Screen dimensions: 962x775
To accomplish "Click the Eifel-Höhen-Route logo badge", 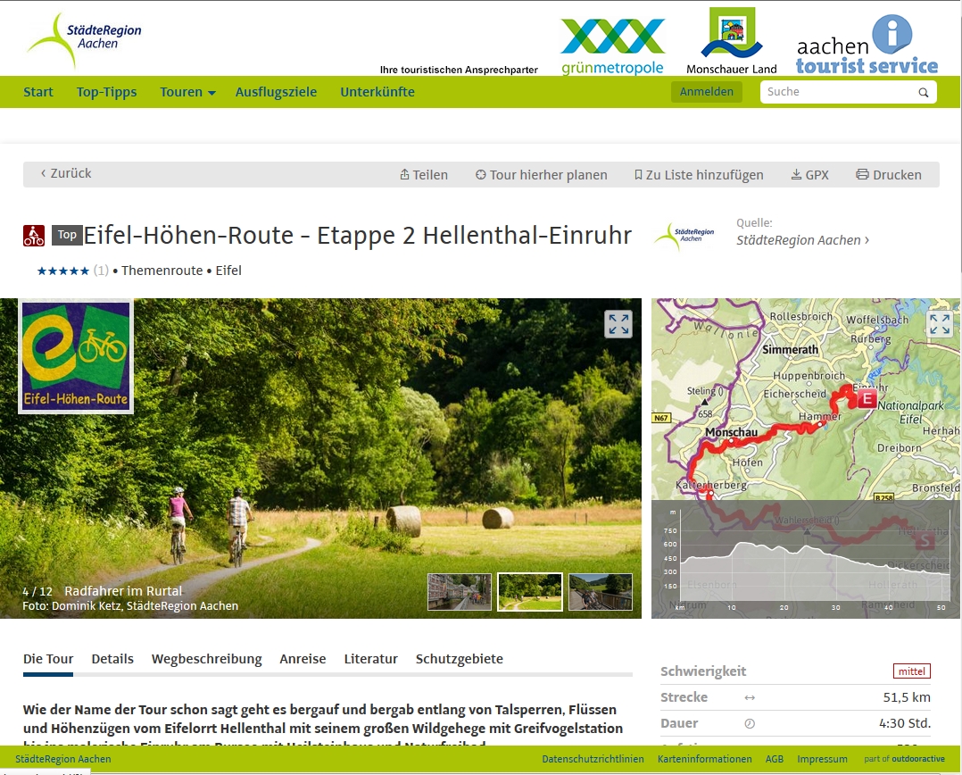I will tap(76, 356).
